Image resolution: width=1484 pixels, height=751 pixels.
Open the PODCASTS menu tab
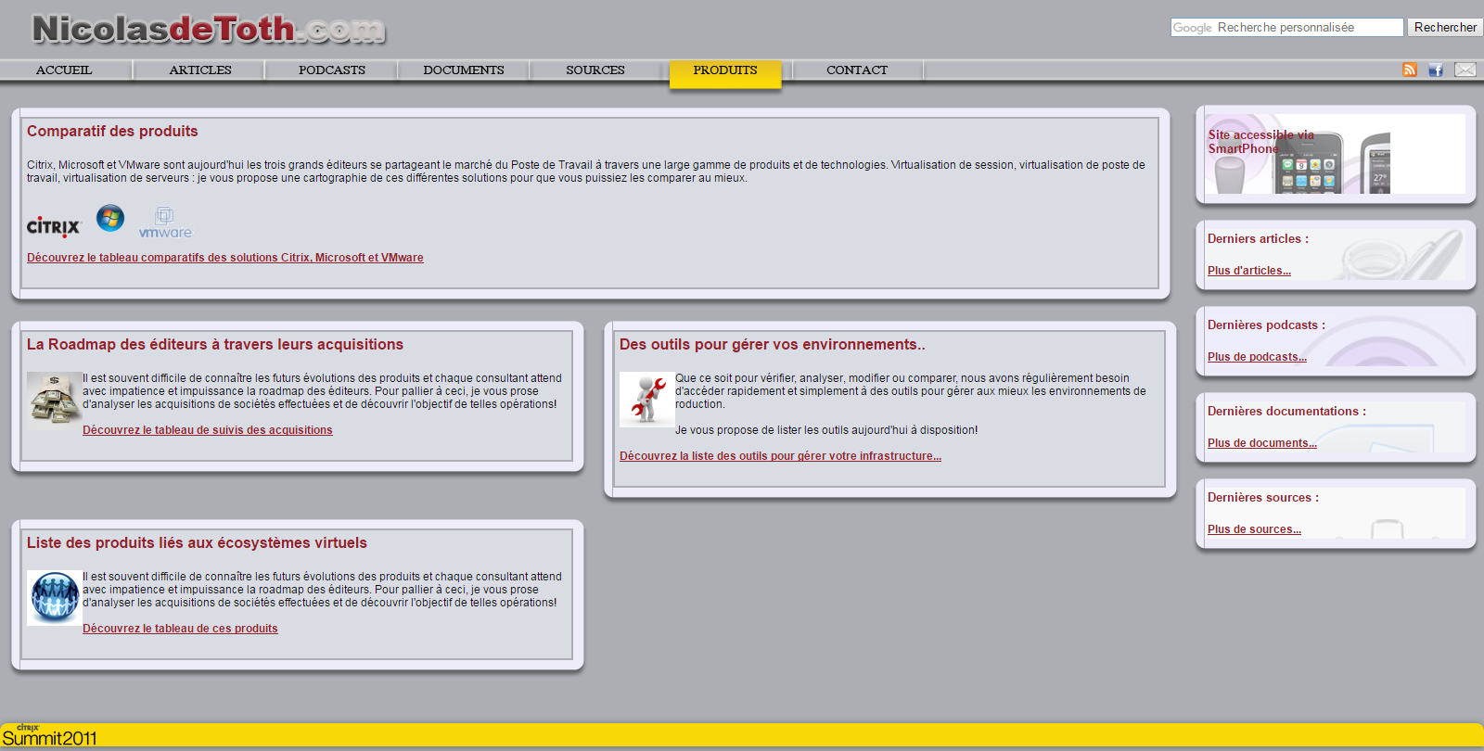tap(332, 70)
